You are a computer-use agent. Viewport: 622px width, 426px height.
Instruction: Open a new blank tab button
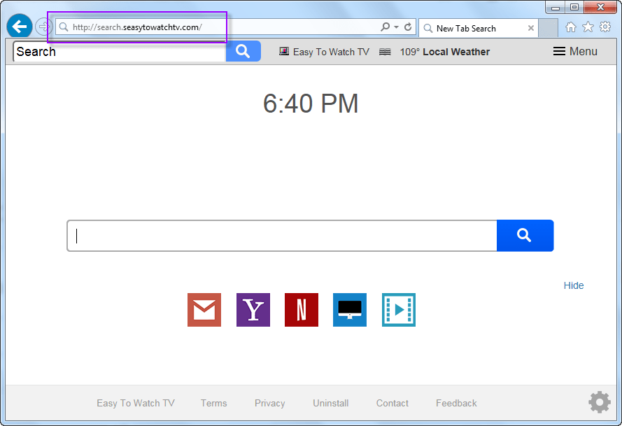click(549, 28)
